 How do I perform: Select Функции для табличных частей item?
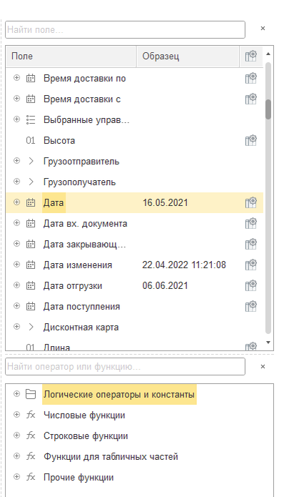tap(111, 457)
